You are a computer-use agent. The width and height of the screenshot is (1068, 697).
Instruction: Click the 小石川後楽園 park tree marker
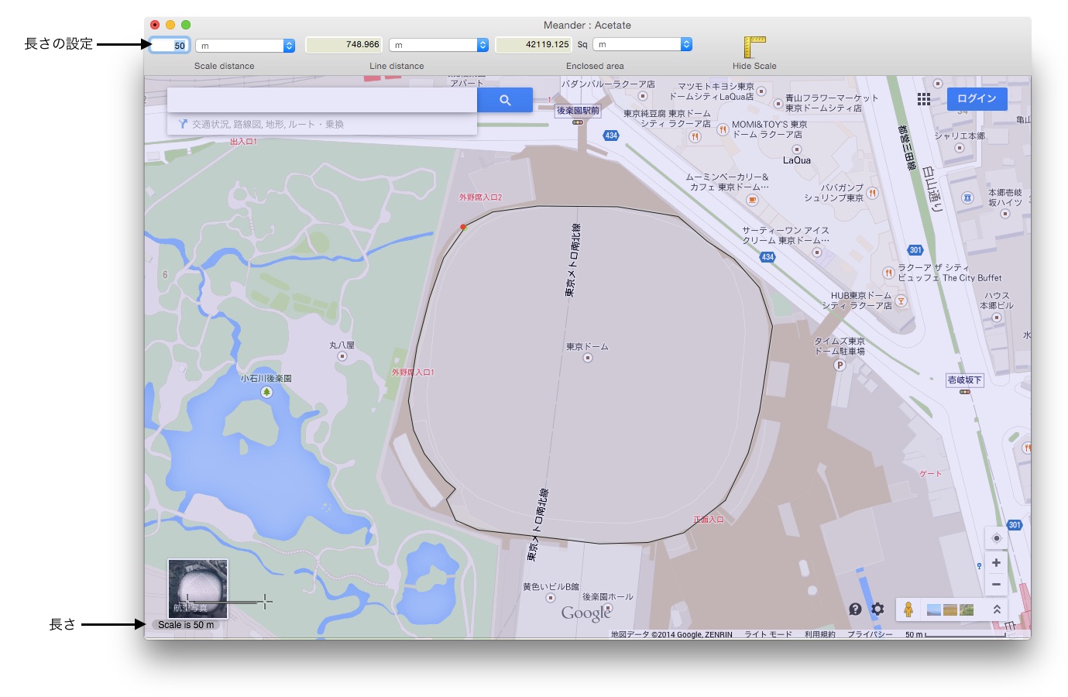pyautogui.click(x=266, y=392)
